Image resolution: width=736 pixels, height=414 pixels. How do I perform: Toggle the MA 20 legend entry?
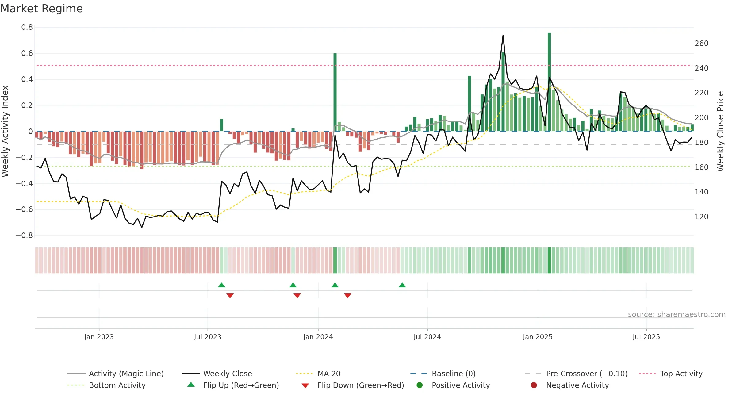(318, 374)
